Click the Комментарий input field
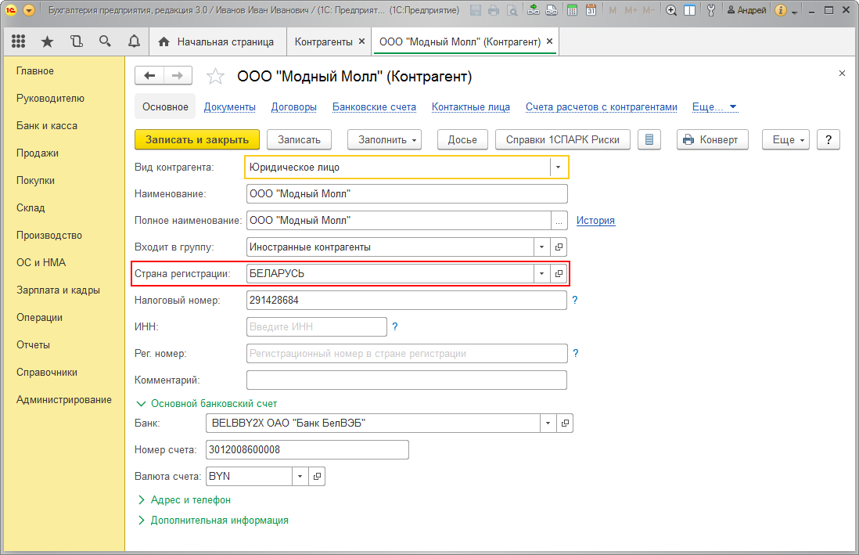This screenshot has width=859, height=555. (407, 380)
